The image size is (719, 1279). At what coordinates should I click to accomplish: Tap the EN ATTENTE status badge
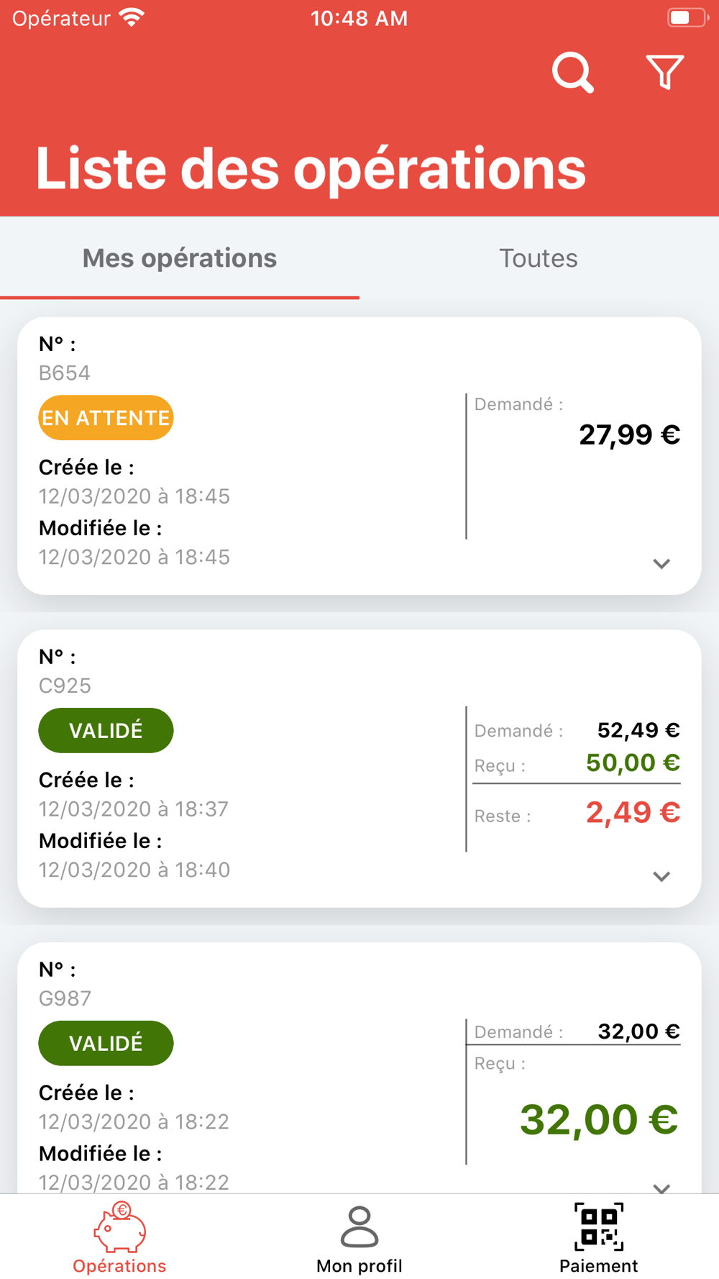[x=106, y=418]
